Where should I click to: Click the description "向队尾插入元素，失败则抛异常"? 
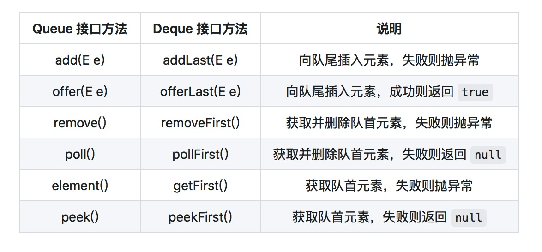389,60
